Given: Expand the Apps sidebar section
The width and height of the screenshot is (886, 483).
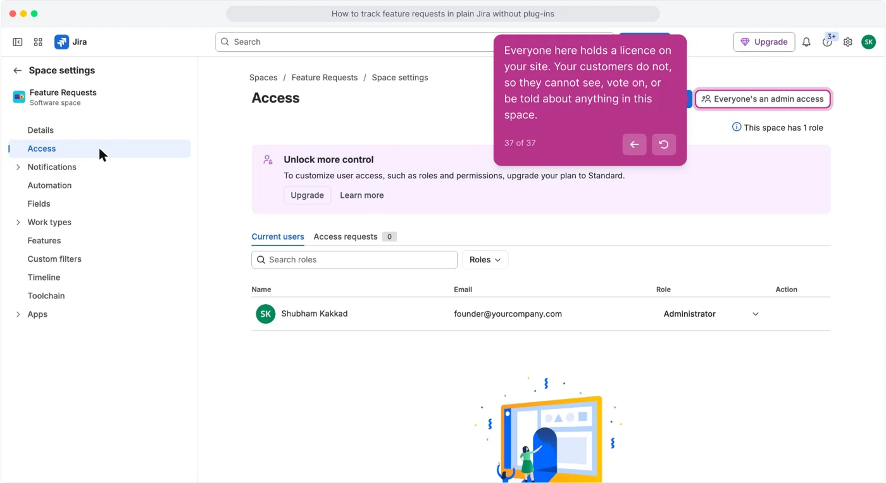Looking at the screenshot, I should click(18, 315).
